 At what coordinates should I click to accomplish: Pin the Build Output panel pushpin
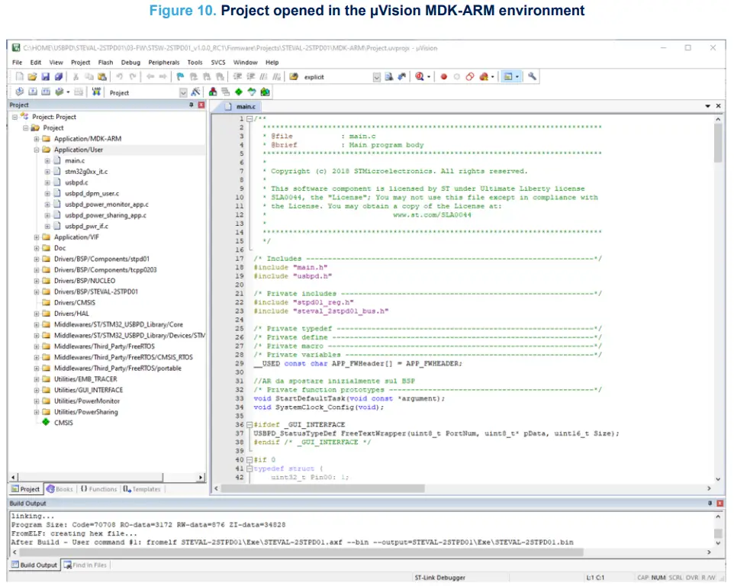point(710,504)
